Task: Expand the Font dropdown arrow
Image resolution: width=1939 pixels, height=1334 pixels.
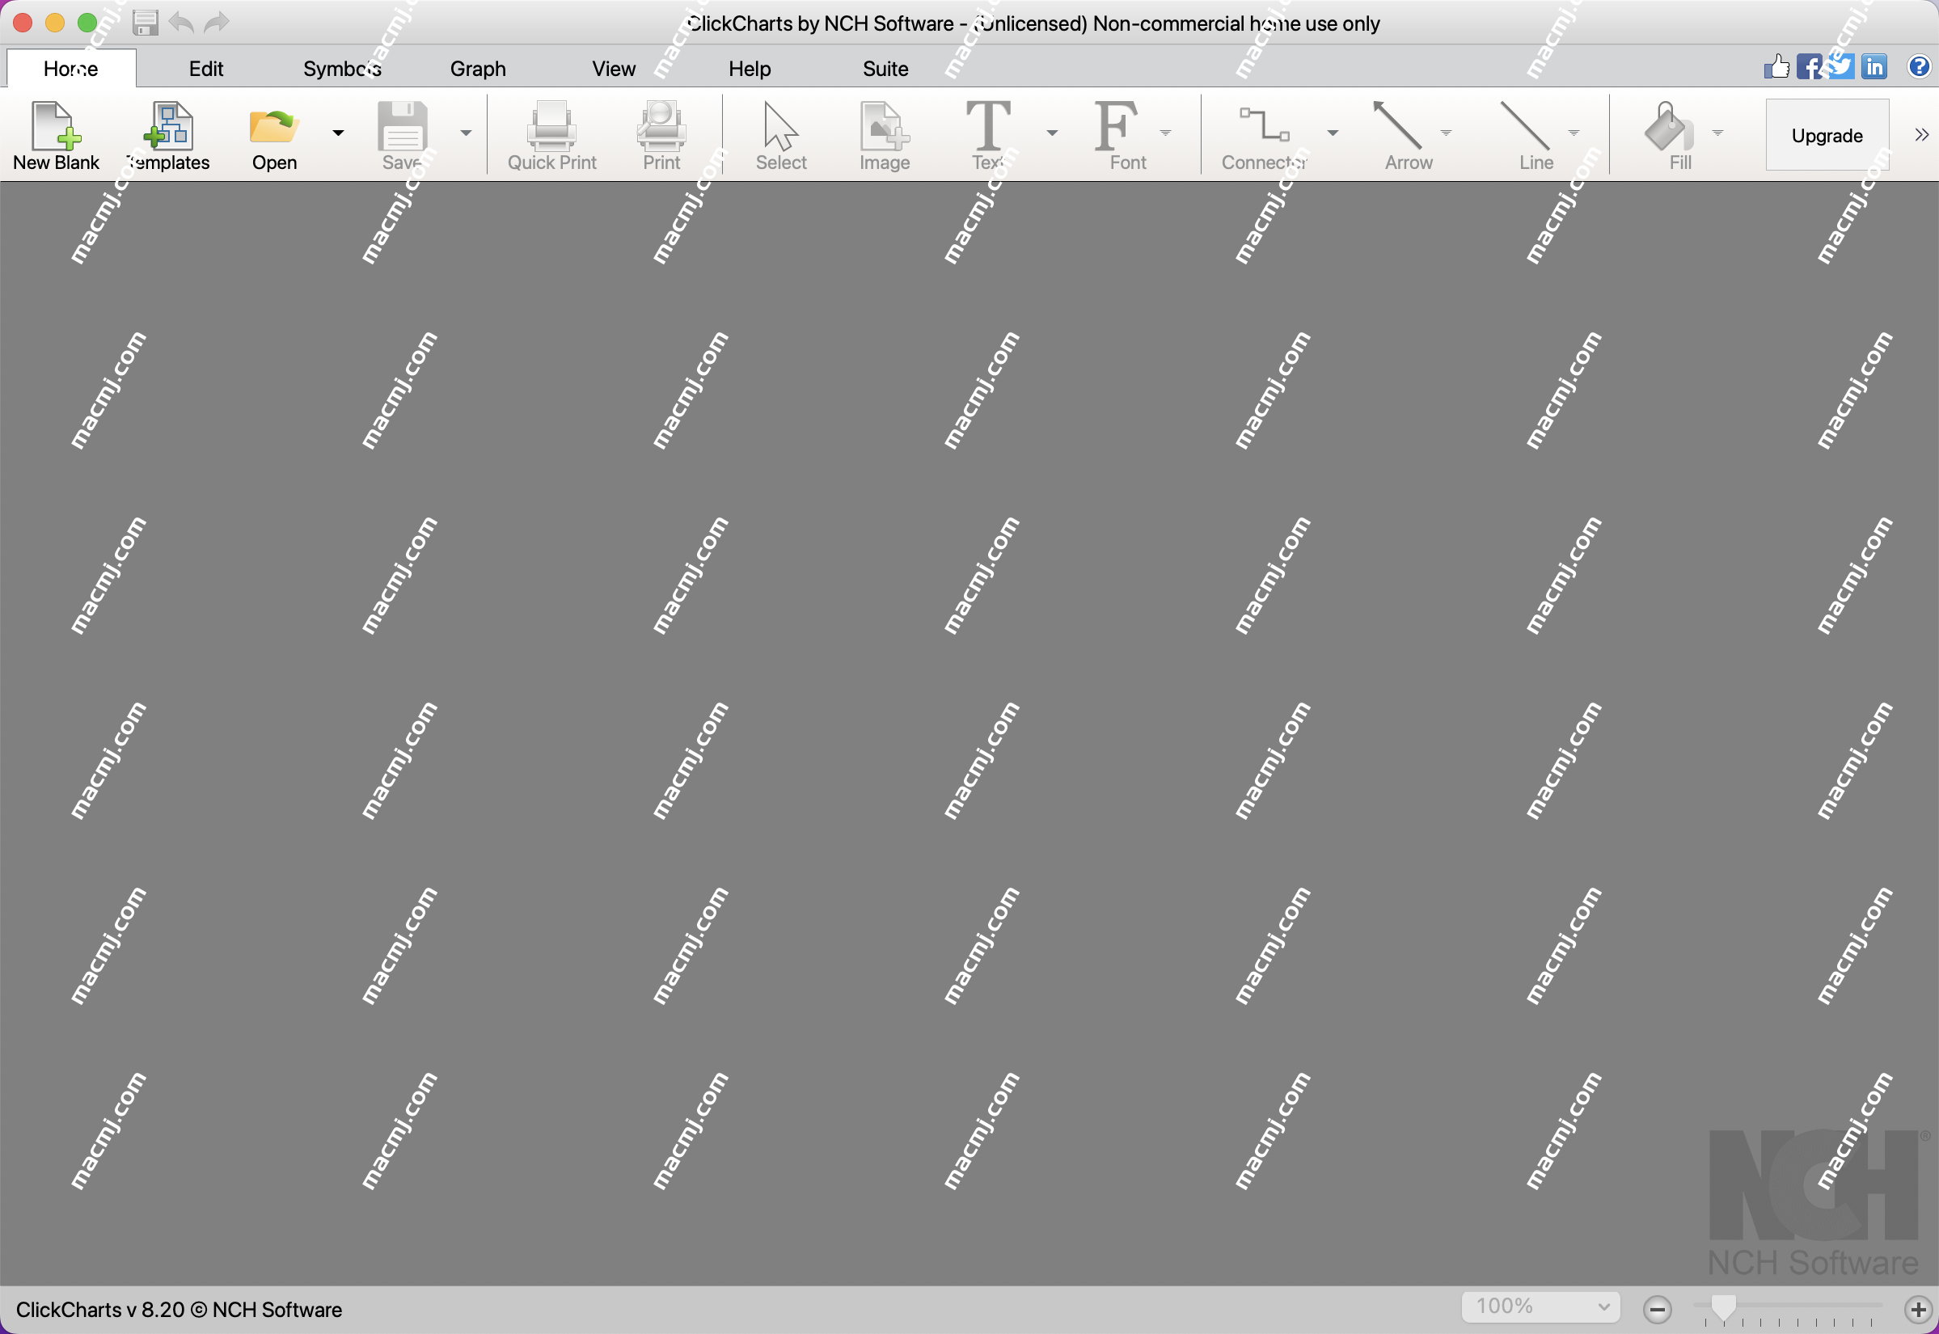Action: (1166, 133)
